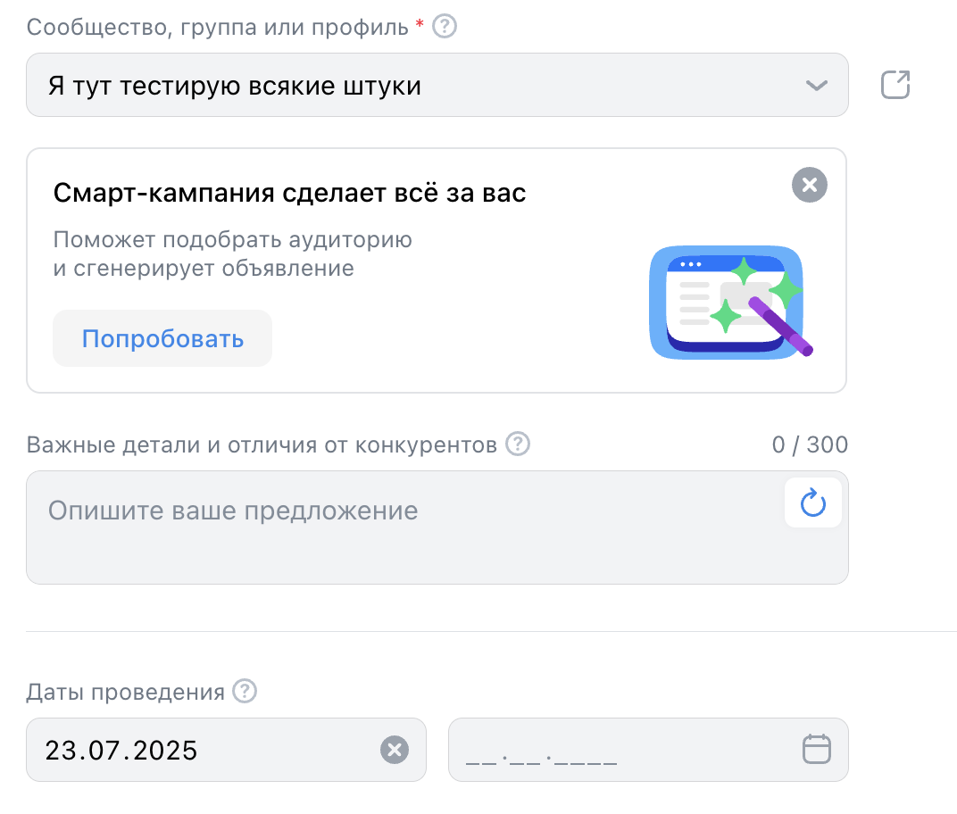Click heading 'Смарт-кампания сделает всё за вас'
Screen dimensions: 957x814
coord(290,193)
